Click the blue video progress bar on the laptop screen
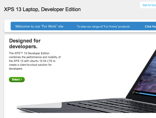Screen dimensions: 156x118 (x=147, y=94)
